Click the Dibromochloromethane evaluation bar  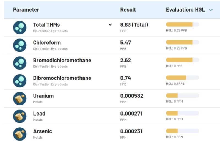(182, 78)
